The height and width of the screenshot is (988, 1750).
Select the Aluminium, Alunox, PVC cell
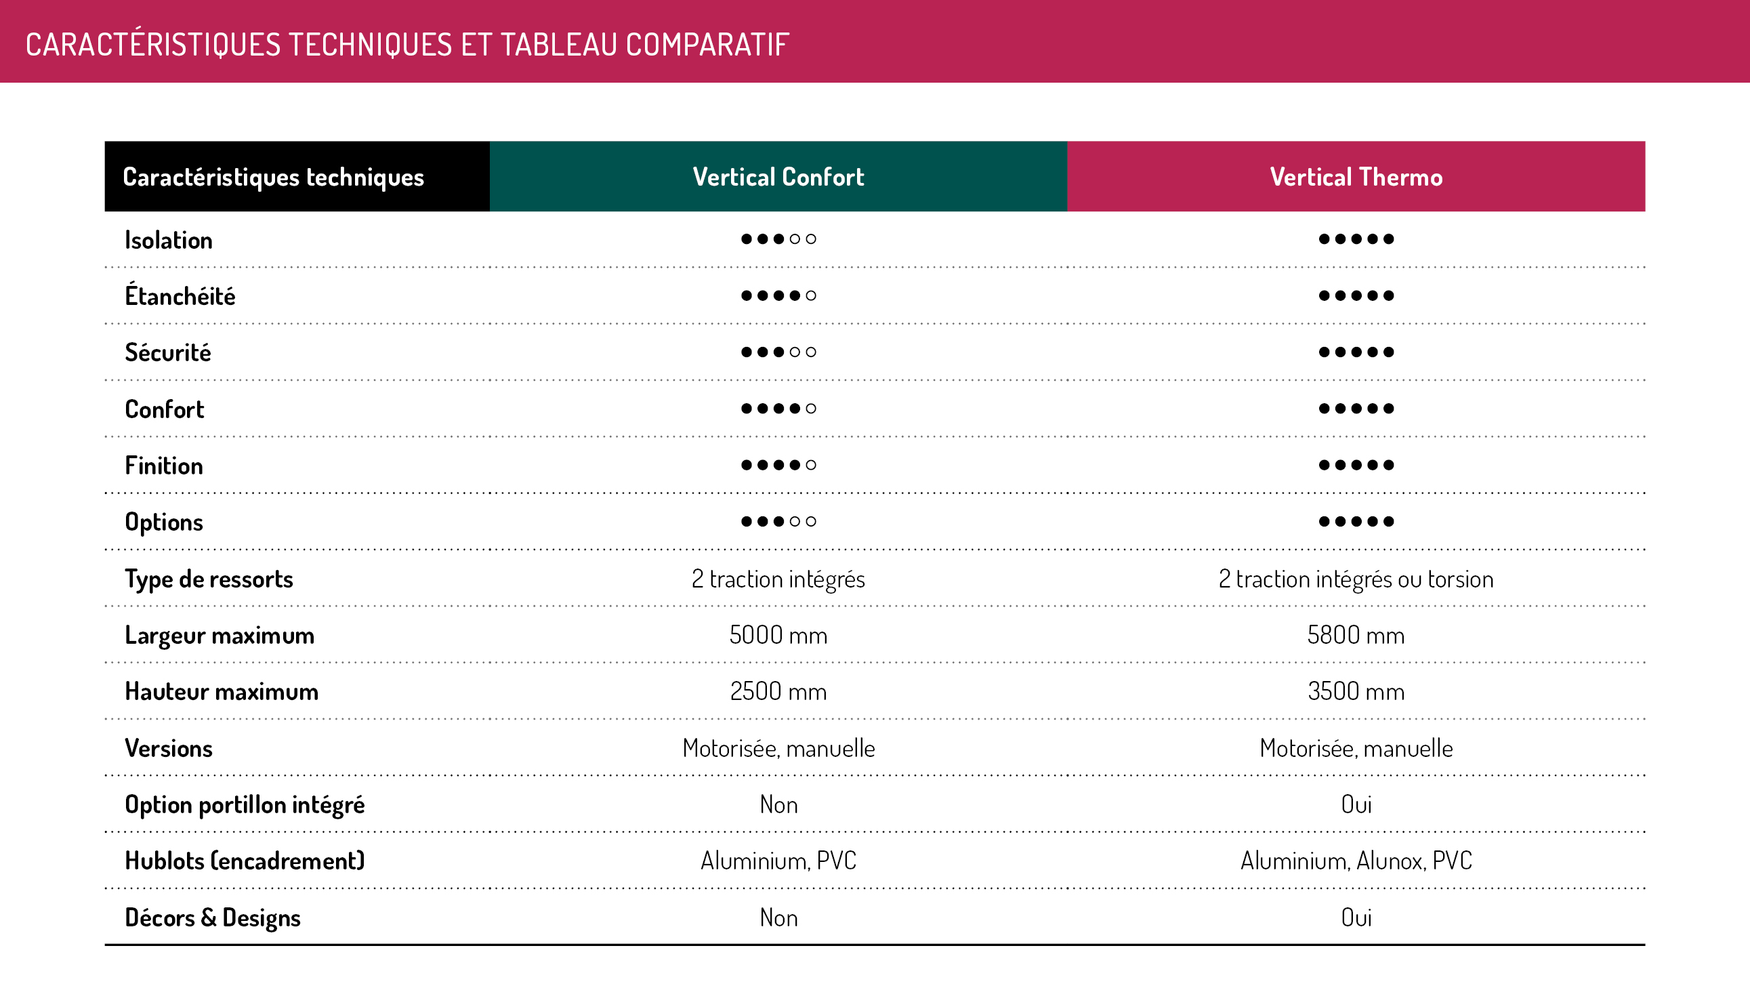(1356, 861)
